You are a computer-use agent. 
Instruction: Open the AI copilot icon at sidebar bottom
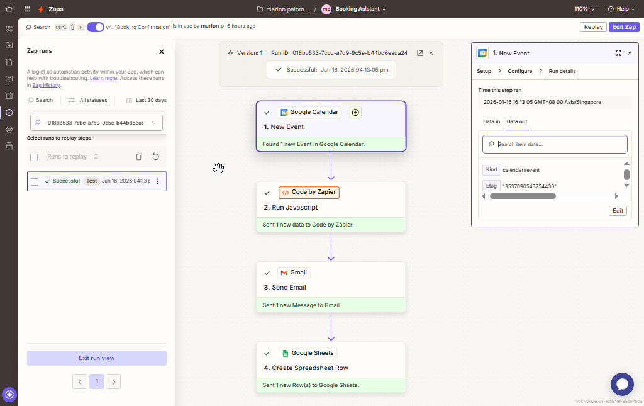pos(9,395)
